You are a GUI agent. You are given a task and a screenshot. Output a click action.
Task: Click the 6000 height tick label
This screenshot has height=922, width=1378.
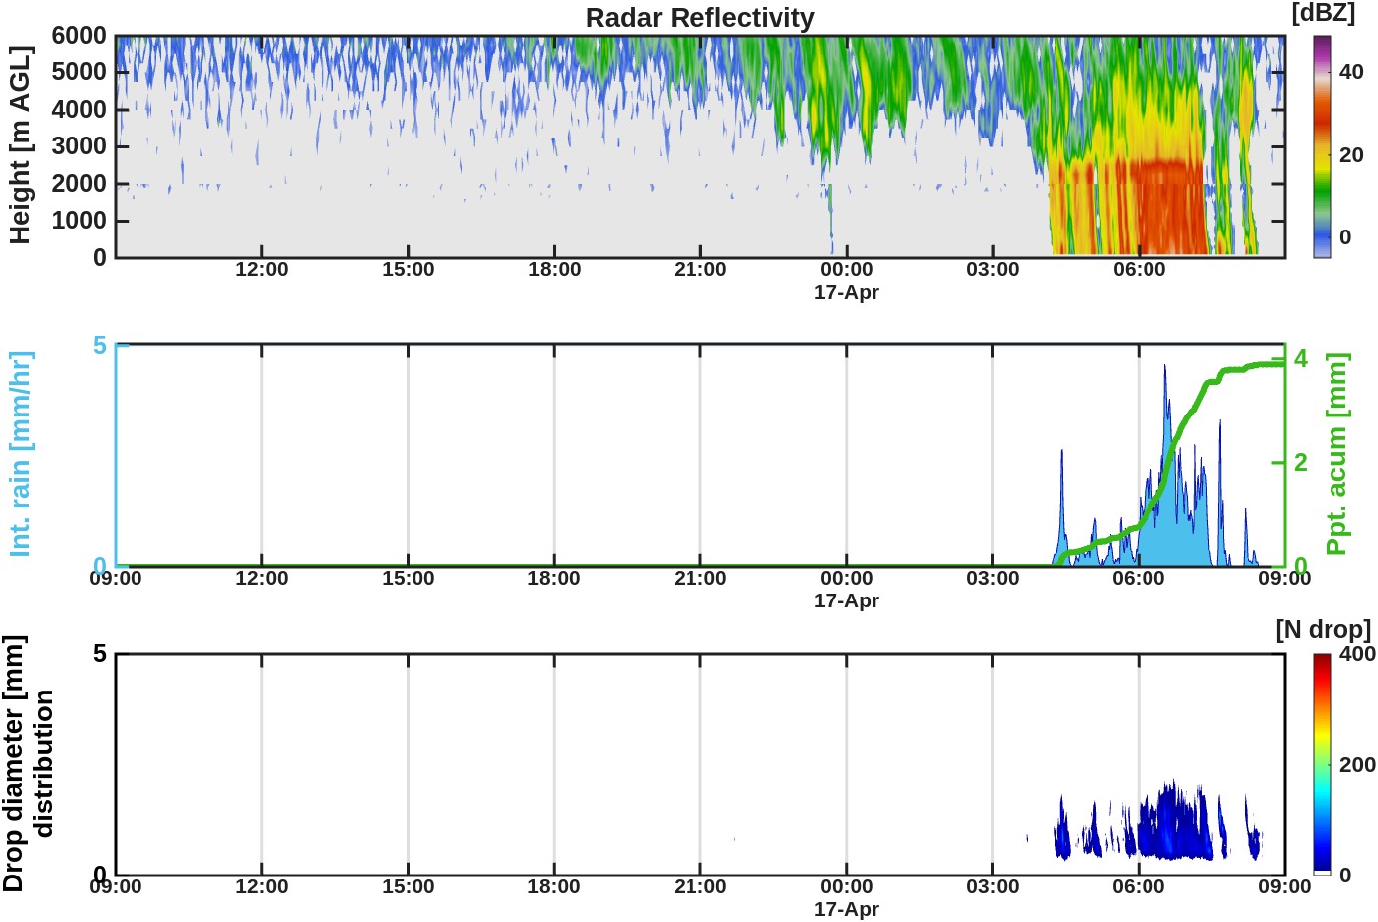click(x=79, y=36)
